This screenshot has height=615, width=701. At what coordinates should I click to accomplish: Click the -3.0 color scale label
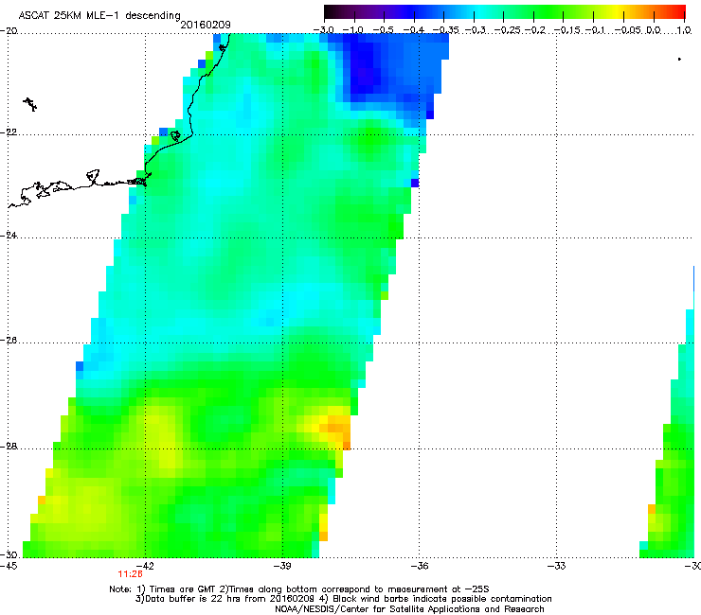pos(323,30)
